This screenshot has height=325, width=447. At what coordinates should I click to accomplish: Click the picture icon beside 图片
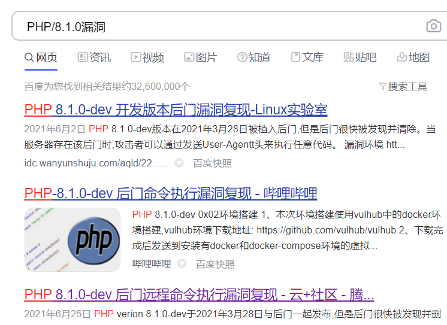pyautogui.click(x=189, y=57)
